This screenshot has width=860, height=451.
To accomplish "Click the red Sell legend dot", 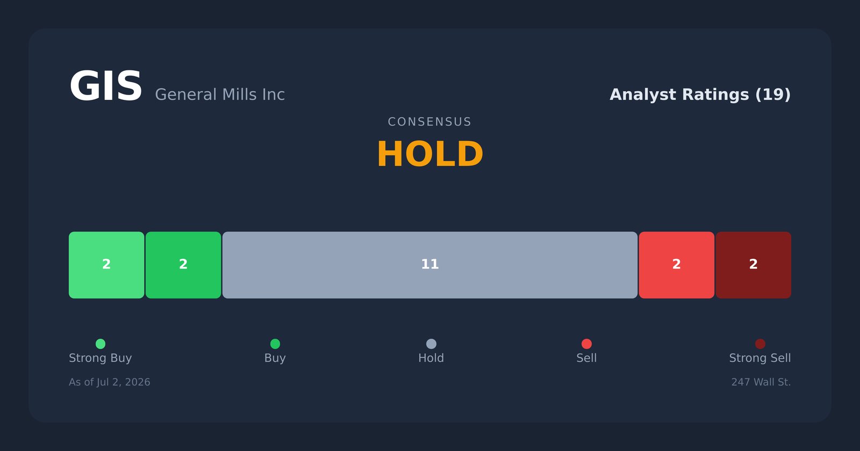I will 586,344.
